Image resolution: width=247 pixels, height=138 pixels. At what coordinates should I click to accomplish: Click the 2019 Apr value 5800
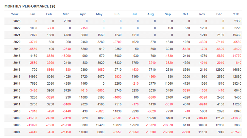coord(84,49)
